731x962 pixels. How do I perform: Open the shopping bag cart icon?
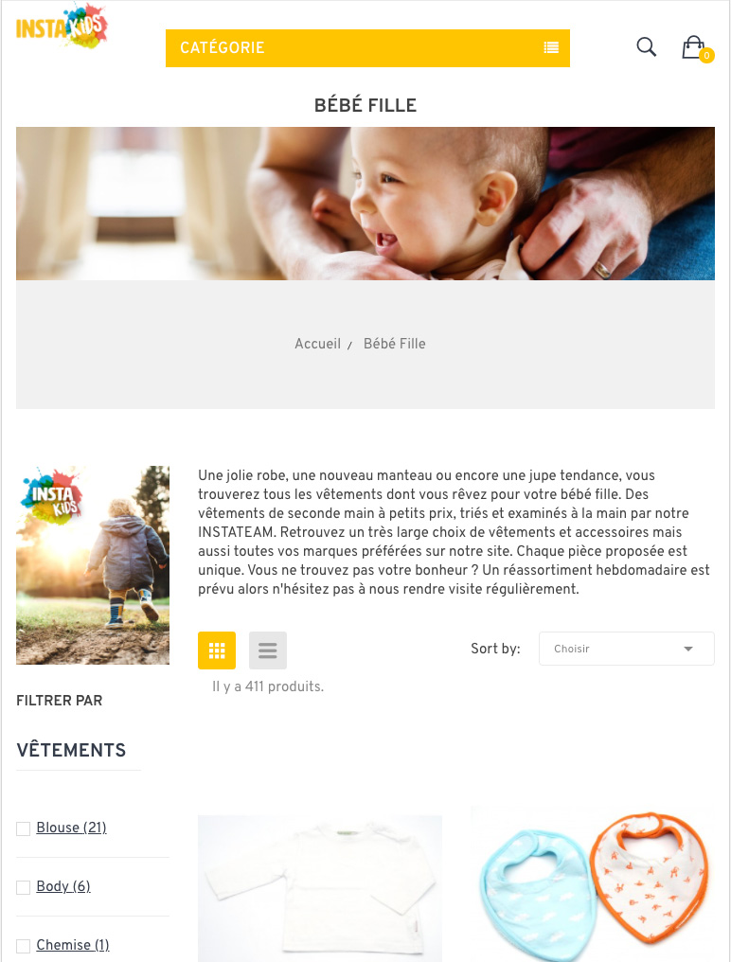[693, 47]
